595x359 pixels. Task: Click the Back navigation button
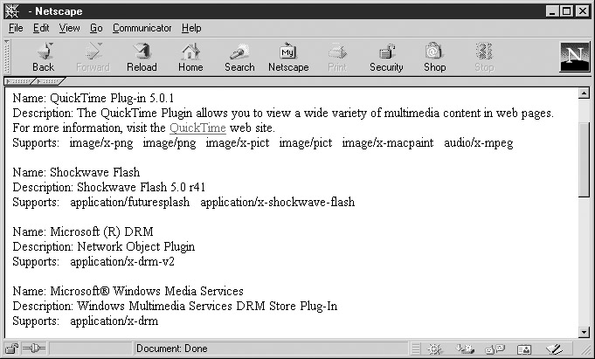(x=43, y=57)
